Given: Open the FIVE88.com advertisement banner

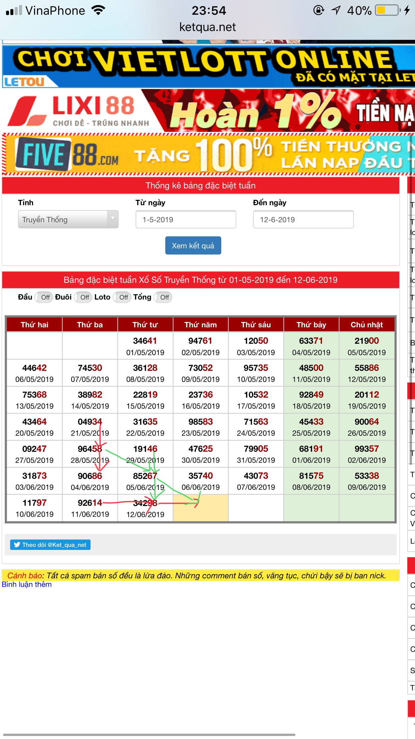Looking at the screenshot, I should point(209,154).
